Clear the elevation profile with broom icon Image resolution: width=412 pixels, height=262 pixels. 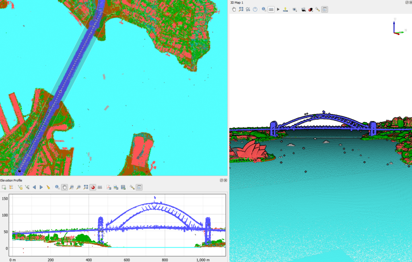tap(48, 187)
